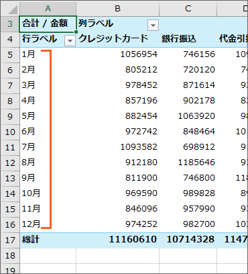The image size is (248, 274).
Task: Select the Select All corner triangle
Action: point(13,10)
